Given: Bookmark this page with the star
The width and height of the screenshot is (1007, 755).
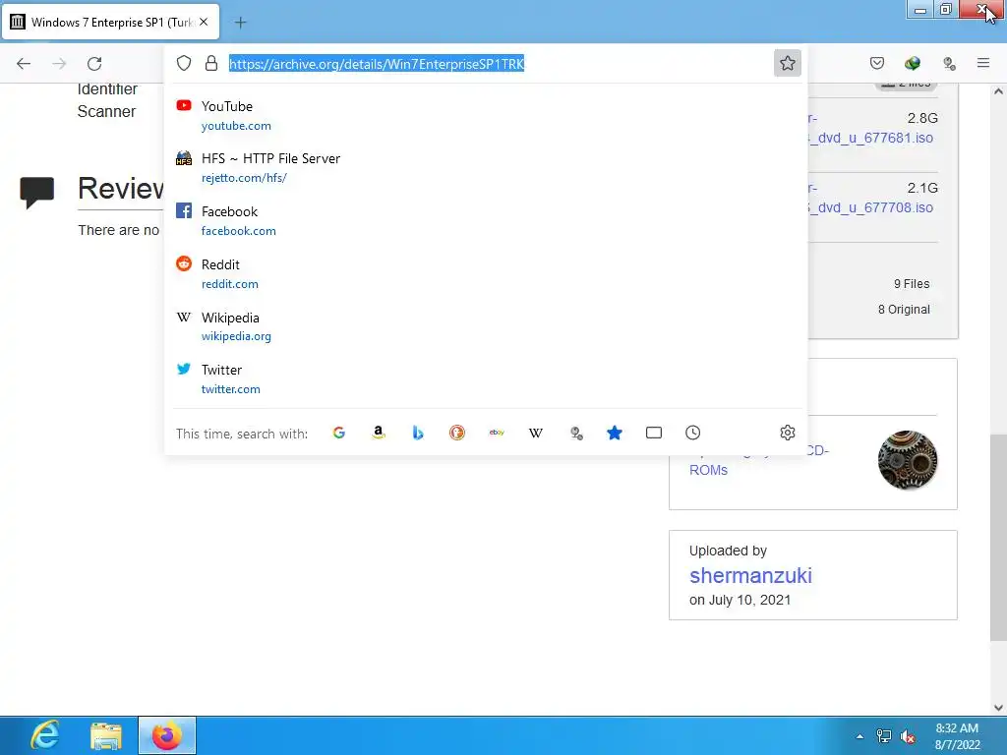Looking at the screenshot, I should coord(788,63).
